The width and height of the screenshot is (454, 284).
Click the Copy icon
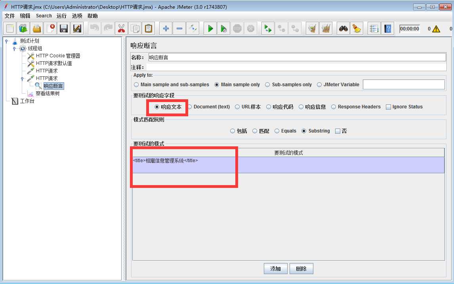tap(135, 28)
